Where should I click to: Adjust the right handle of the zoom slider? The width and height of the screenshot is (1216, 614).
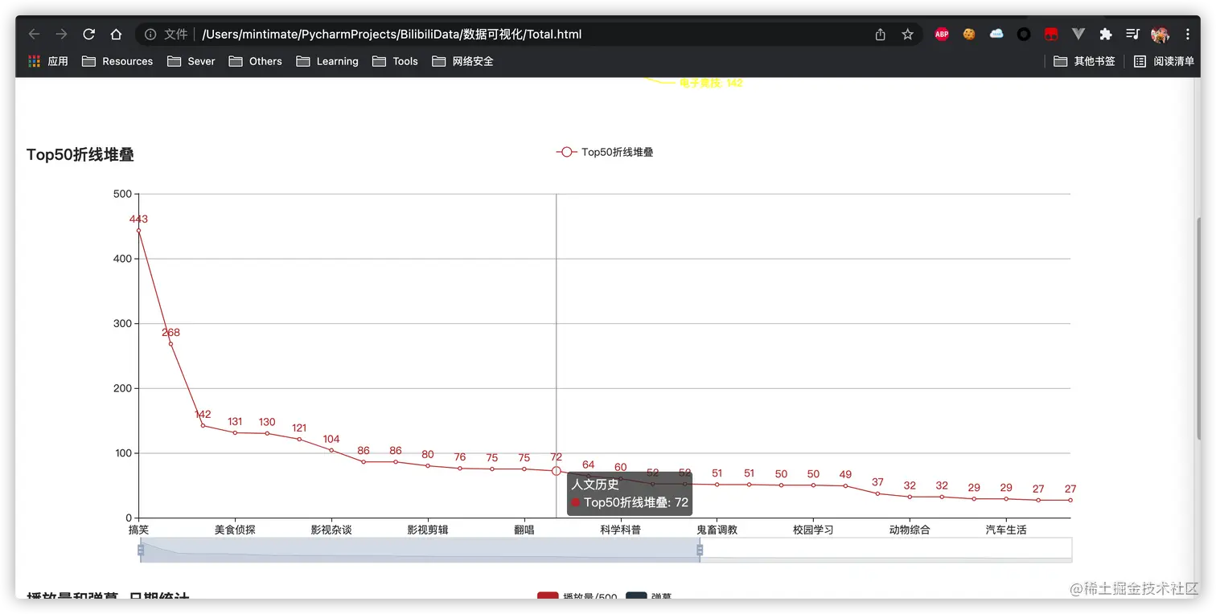tap(700, 550)
